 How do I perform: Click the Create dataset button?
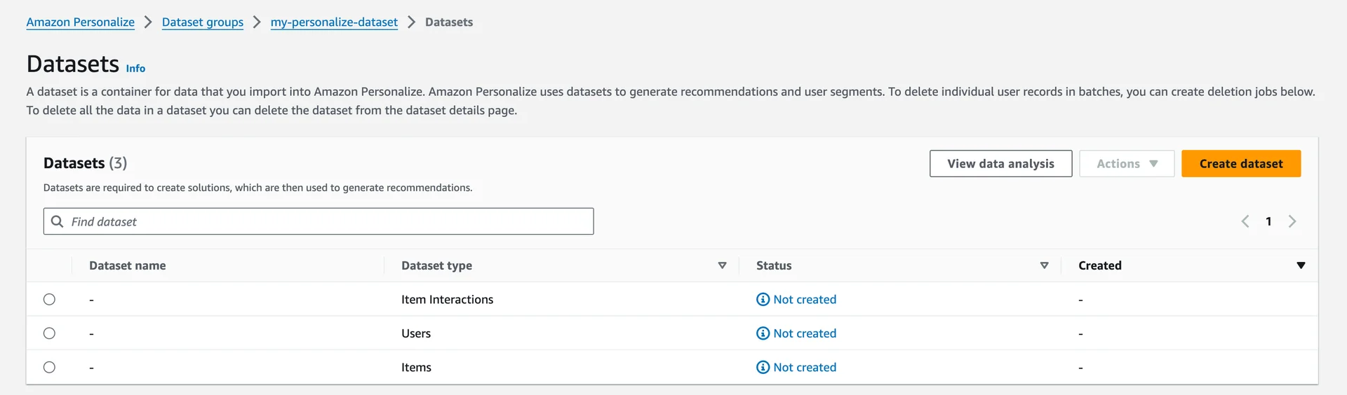point(1240,164)
